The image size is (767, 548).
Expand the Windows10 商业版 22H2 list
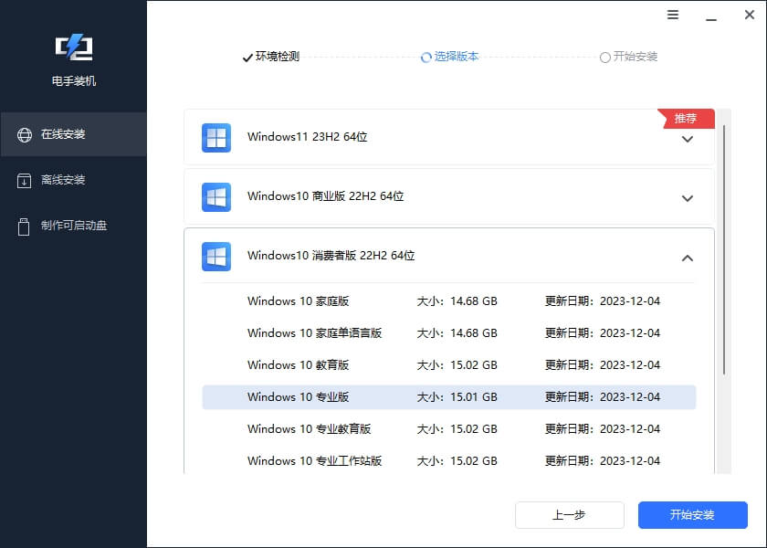pos(688,196)
